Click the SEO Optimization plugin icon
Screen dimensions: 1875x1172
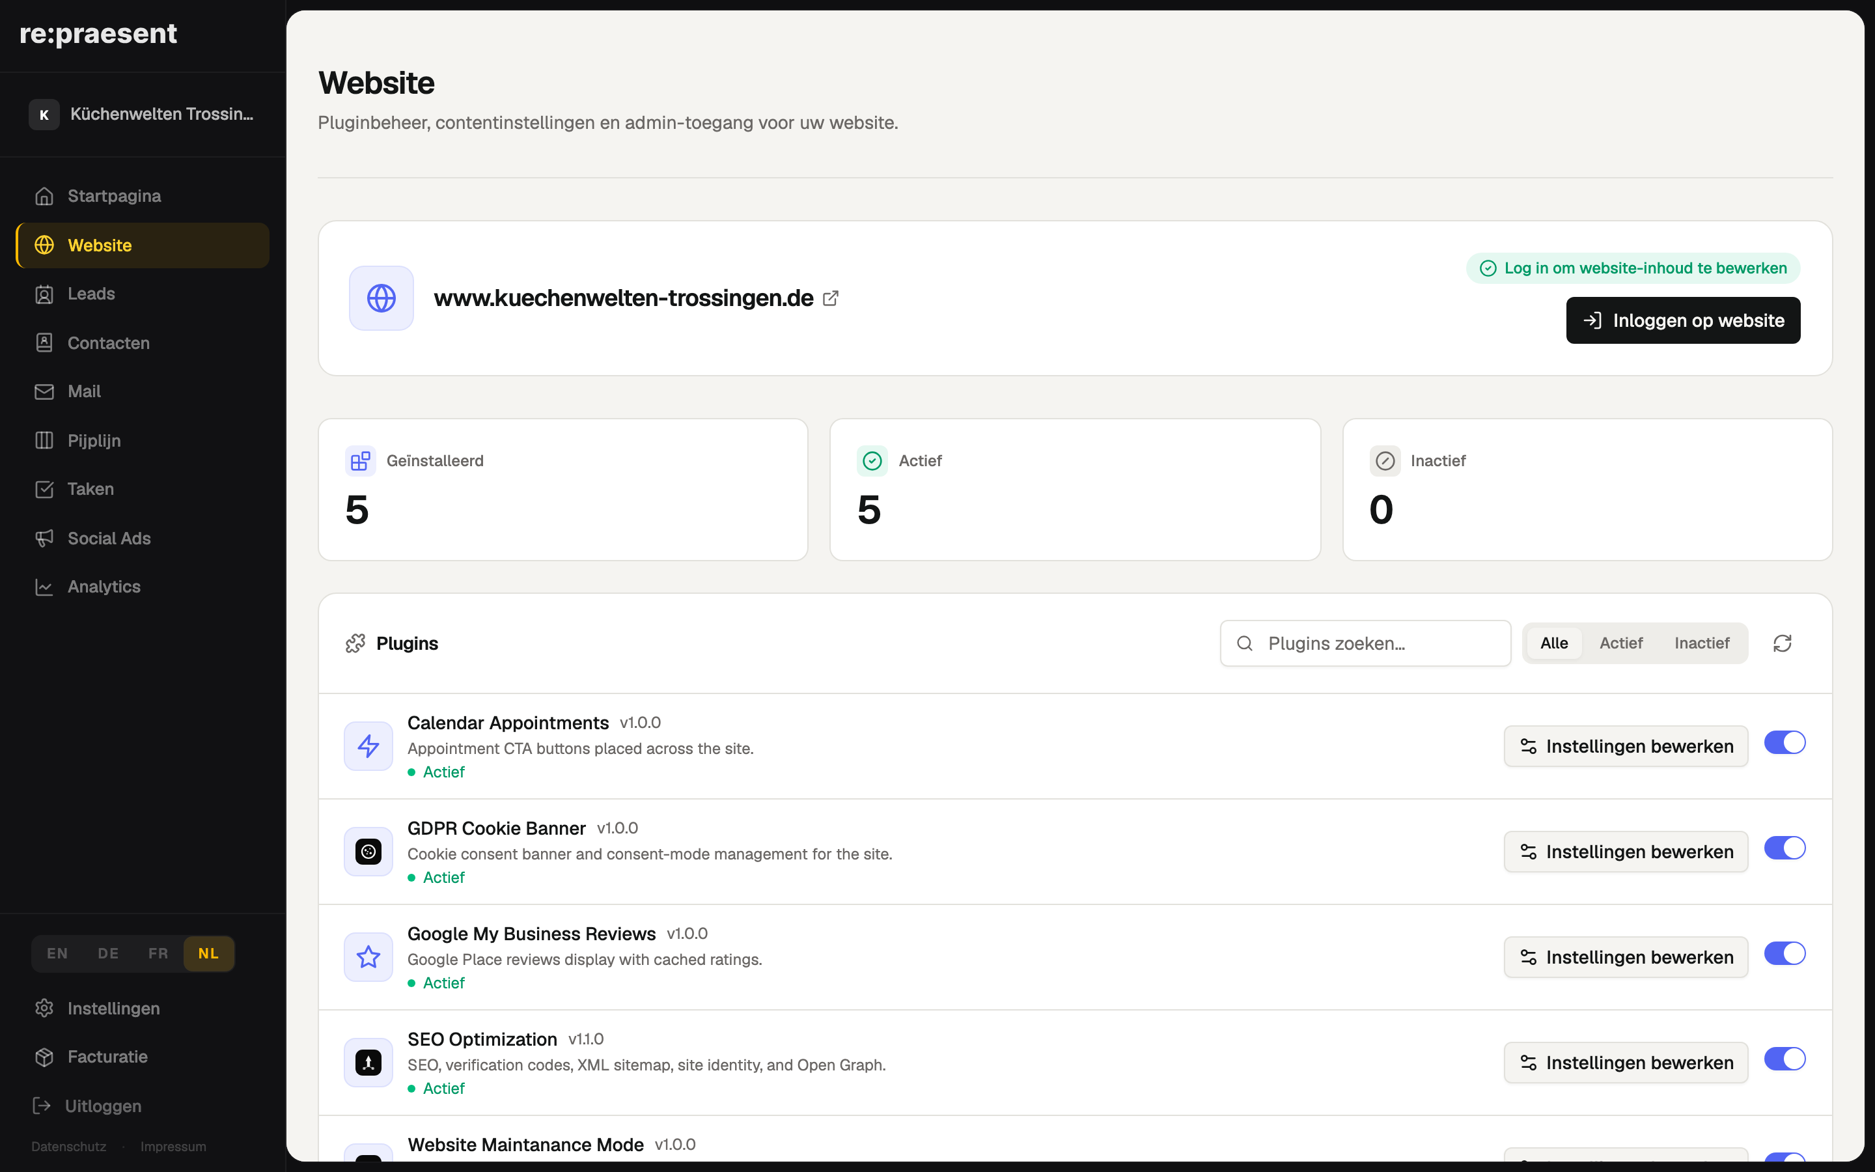pos(368,1063)
